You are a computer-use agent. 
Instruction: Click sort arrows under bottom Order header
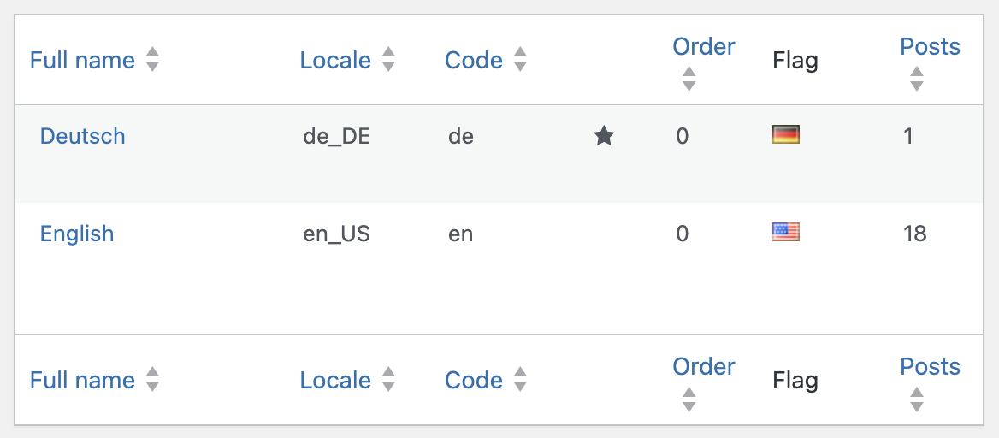pyautogui.click(x=689, y=399)
